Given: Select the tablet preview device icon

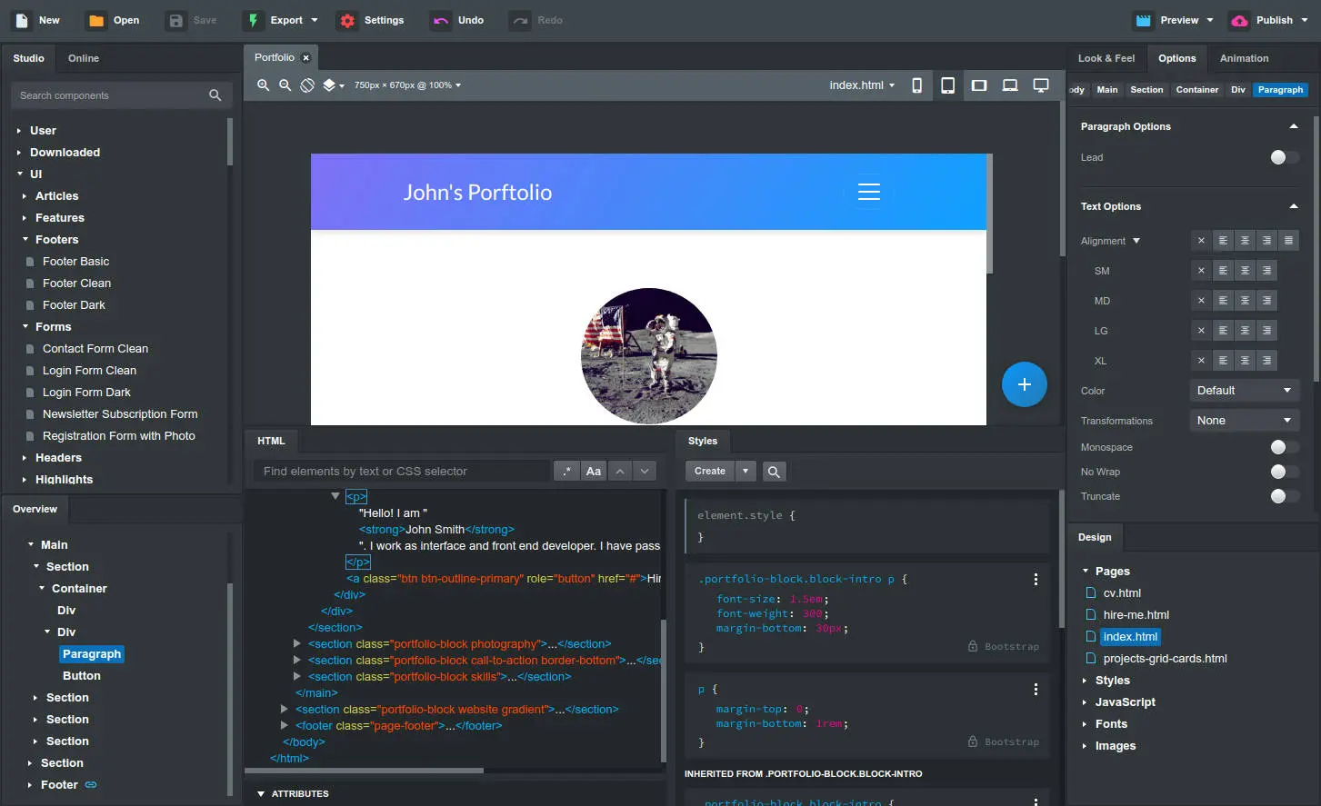Looking at the screenshot, I should coord(948,85).
